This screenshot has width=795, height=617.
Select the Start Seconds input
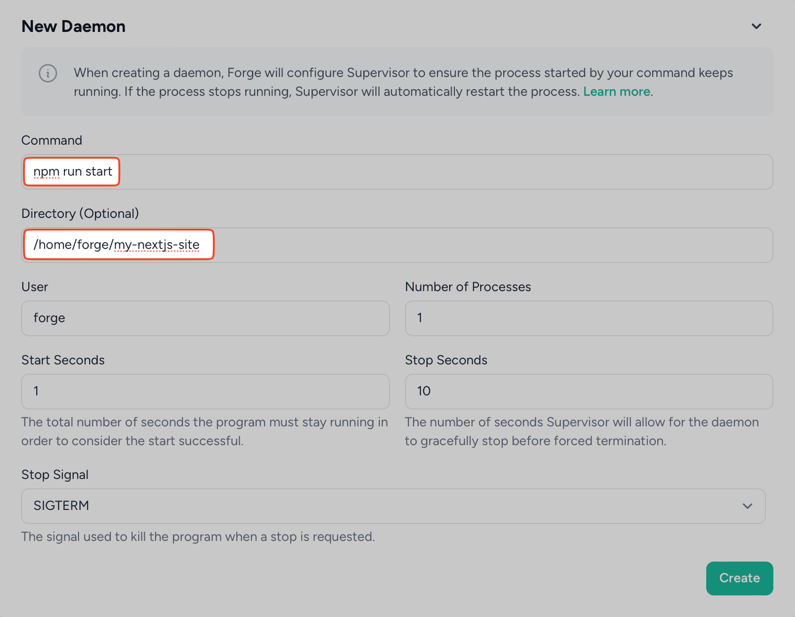[x=205, y=391]
